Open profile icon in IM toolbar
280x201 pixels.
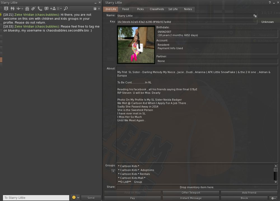6,9
